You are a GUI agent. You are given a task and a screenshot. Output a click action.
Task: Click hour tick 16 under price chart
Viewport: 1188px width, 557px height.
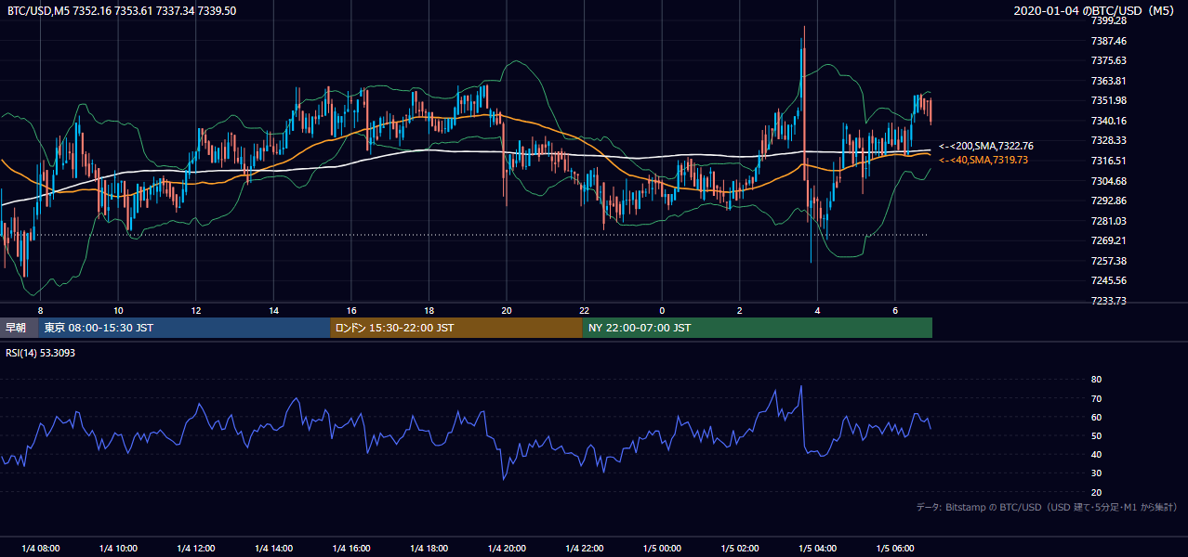[351, 310]
